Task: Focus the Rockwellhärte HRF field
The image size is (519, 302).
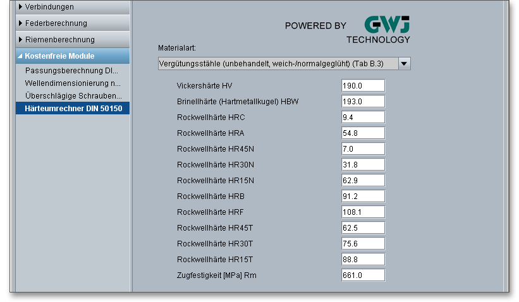Action: point(363,212)
